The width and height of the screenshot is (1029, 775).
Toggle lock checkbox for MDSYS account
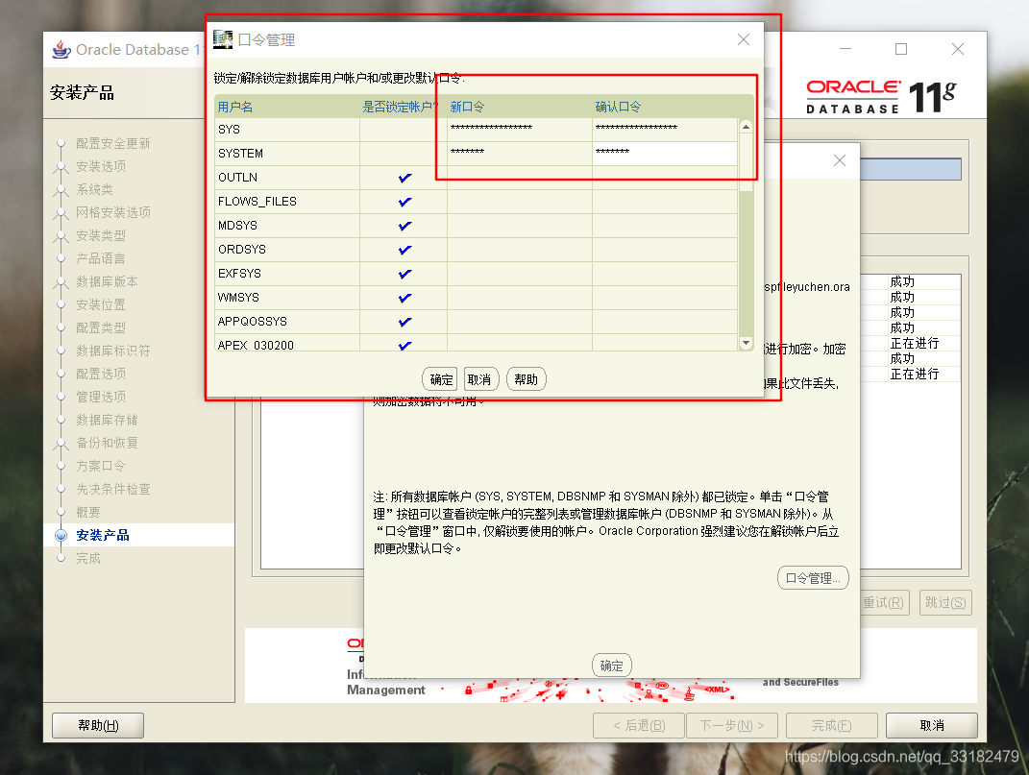tap(404, 226)
